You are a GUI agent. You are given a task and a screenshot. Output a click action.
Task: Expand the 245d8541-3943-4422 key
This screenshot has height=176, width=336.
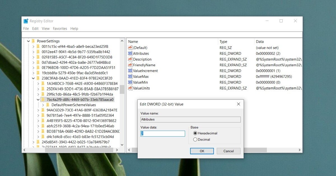[33, 142]
